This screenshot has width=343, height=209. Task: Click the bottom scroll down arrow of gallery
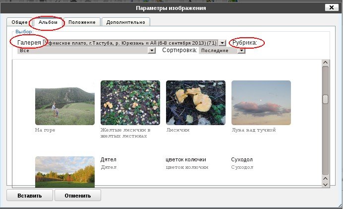326,184
